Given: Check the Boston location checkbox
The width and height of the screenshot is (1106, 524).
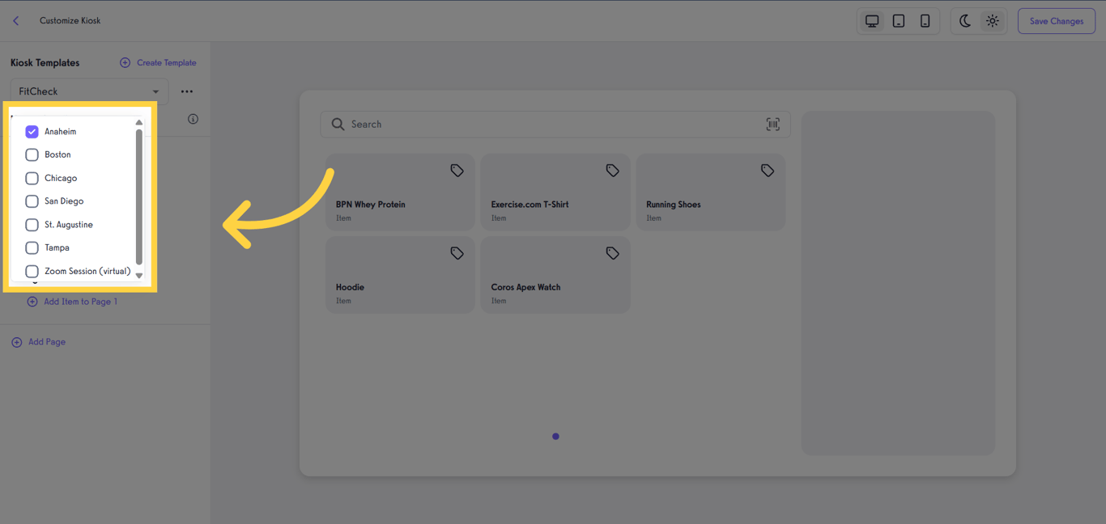Looking at the screenshot, I should [32, 154].
